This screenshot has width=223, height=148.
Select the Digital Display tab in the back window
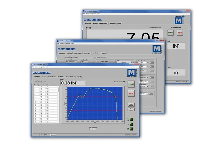point(103,23)
